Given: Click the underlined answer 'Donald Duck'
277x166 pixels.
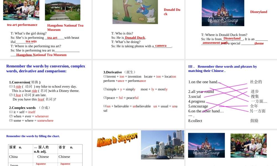Looking at the screenshot, I should coord(135,38).
